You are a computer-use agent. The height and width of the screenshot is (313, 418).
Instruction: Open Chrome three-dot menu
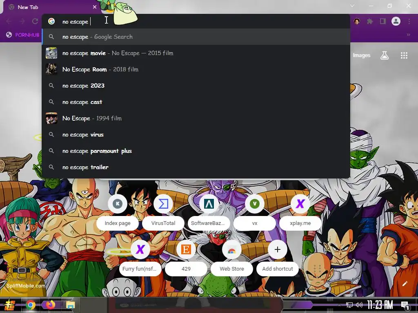[409, 21]
